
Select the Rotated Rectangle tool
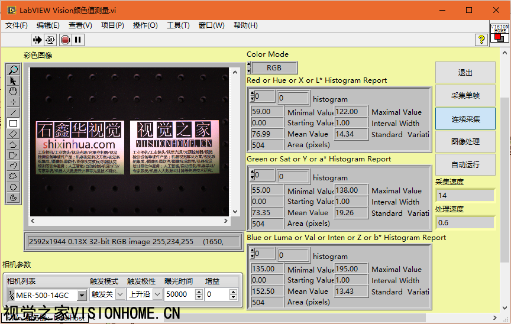click(14, 134)
